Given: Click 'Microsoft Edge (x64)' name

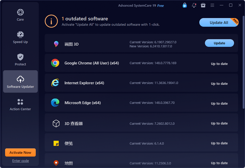Looking at the screenshot, I should (83, 103).
